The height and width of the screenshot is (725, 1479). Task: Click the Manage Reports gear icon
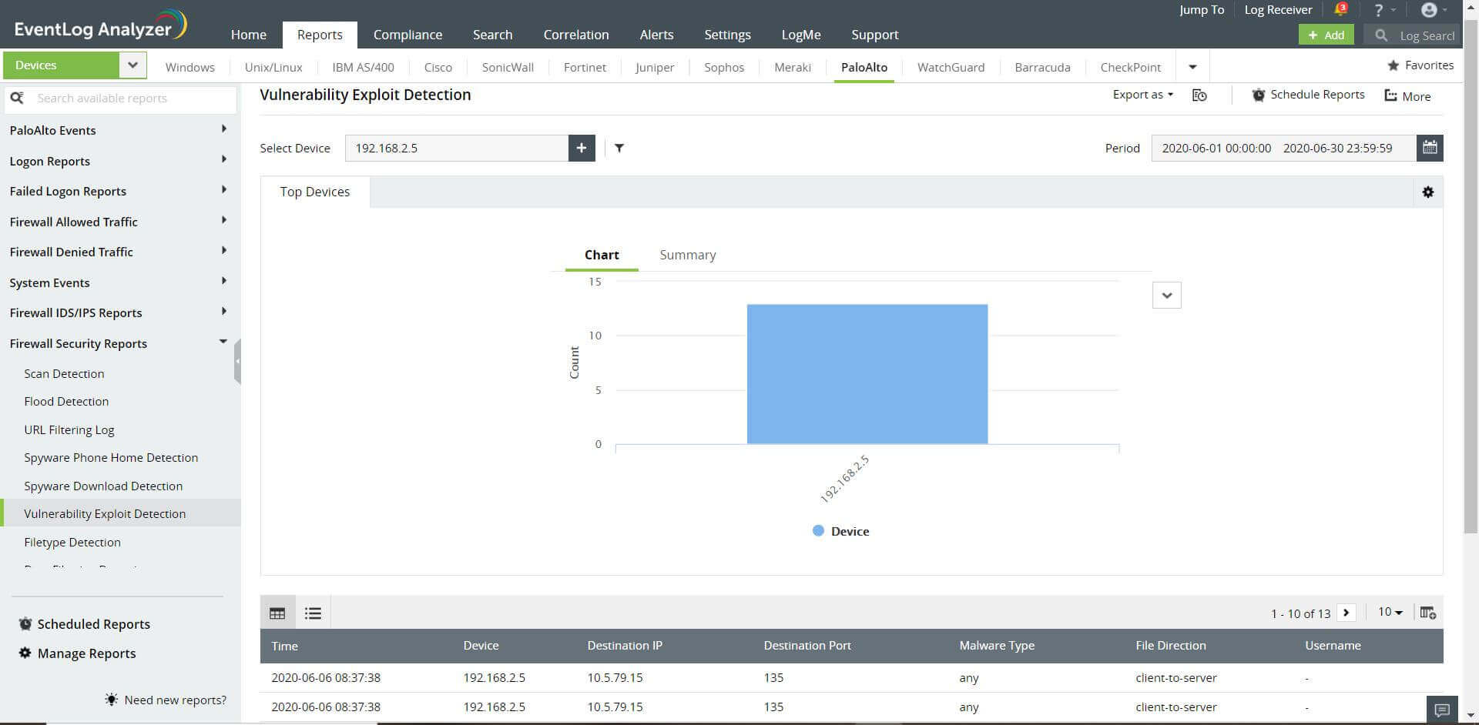click(25, 653)
